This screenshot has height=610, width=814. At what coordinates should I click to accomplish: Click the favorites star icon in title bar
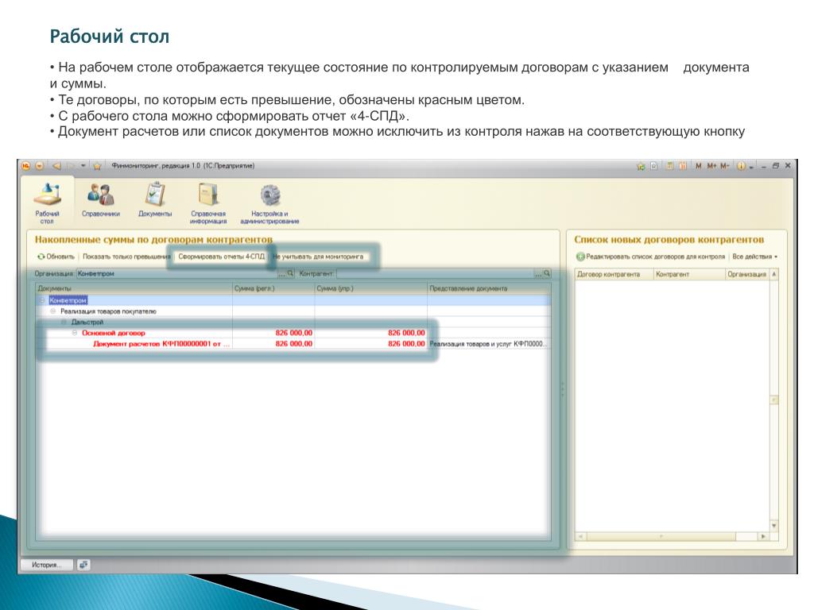(x=641, y=165)
